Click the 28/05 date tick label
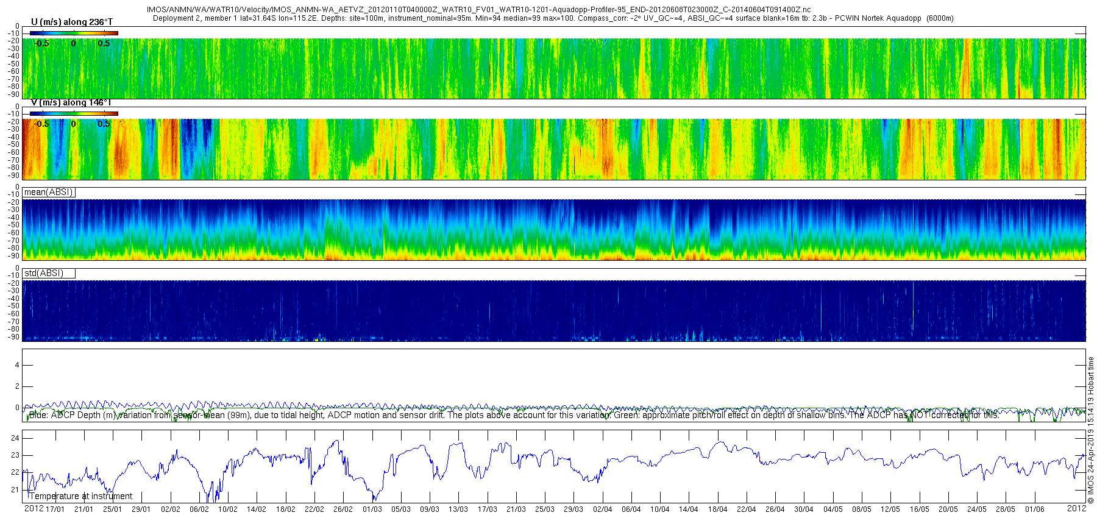This screenshot has width=1097, height=518. point(1005,509)
